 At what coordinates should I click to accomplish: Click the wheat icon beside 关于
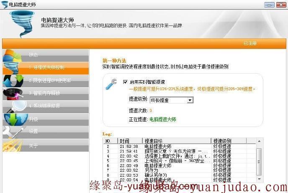click(x=13, y=145)
